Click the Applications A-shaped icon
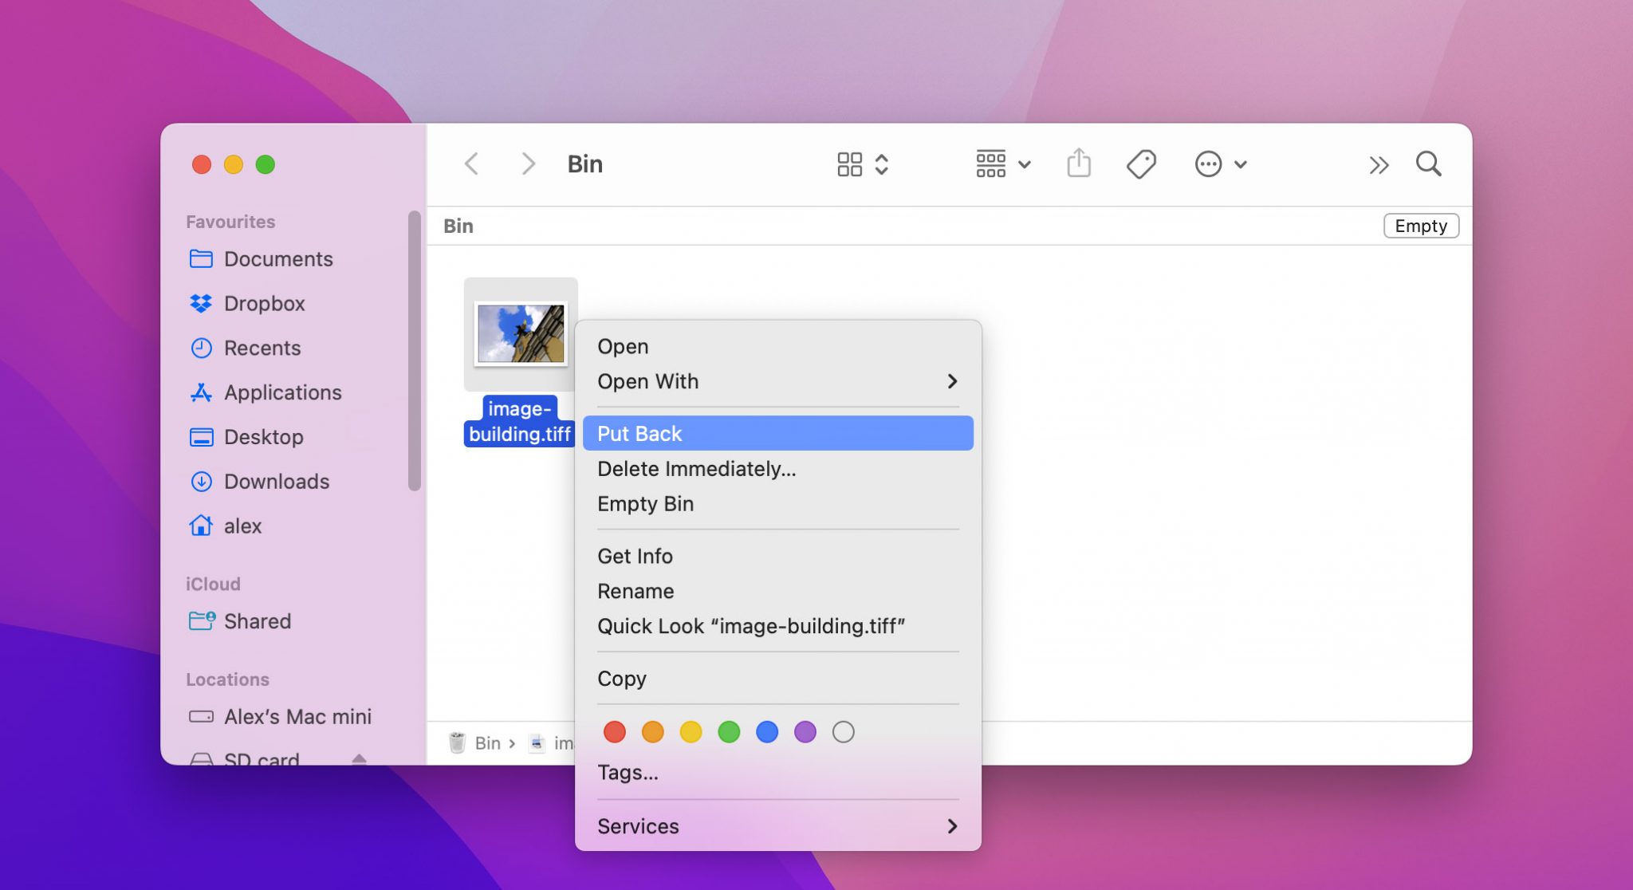The width and height of the screenshot is (1633, 890). [201, 392]
